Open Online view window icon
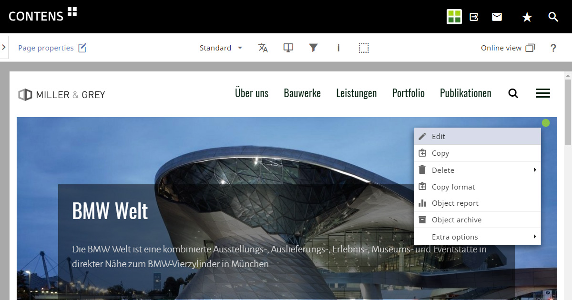This screenshot has width=572, height=300. (530, 48)
